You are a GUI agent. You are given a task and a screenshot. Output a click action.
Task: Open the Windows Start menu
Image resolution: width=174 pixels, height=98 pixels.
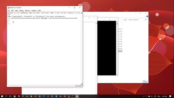[2, 96]
